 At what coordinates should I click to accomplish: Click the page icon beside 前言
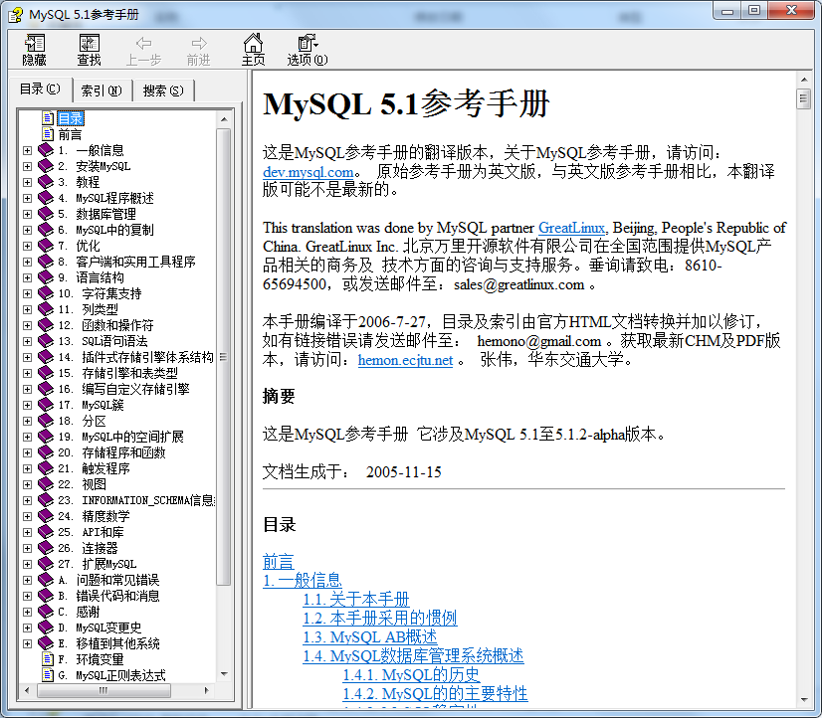(x=47, y=134)
